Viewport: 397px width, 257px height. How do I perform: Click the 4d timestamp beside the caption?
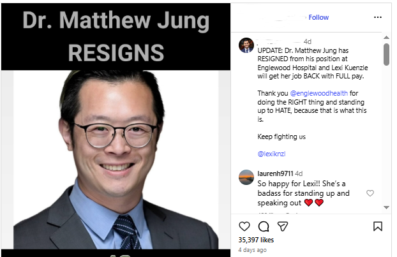tap(308, 41)
